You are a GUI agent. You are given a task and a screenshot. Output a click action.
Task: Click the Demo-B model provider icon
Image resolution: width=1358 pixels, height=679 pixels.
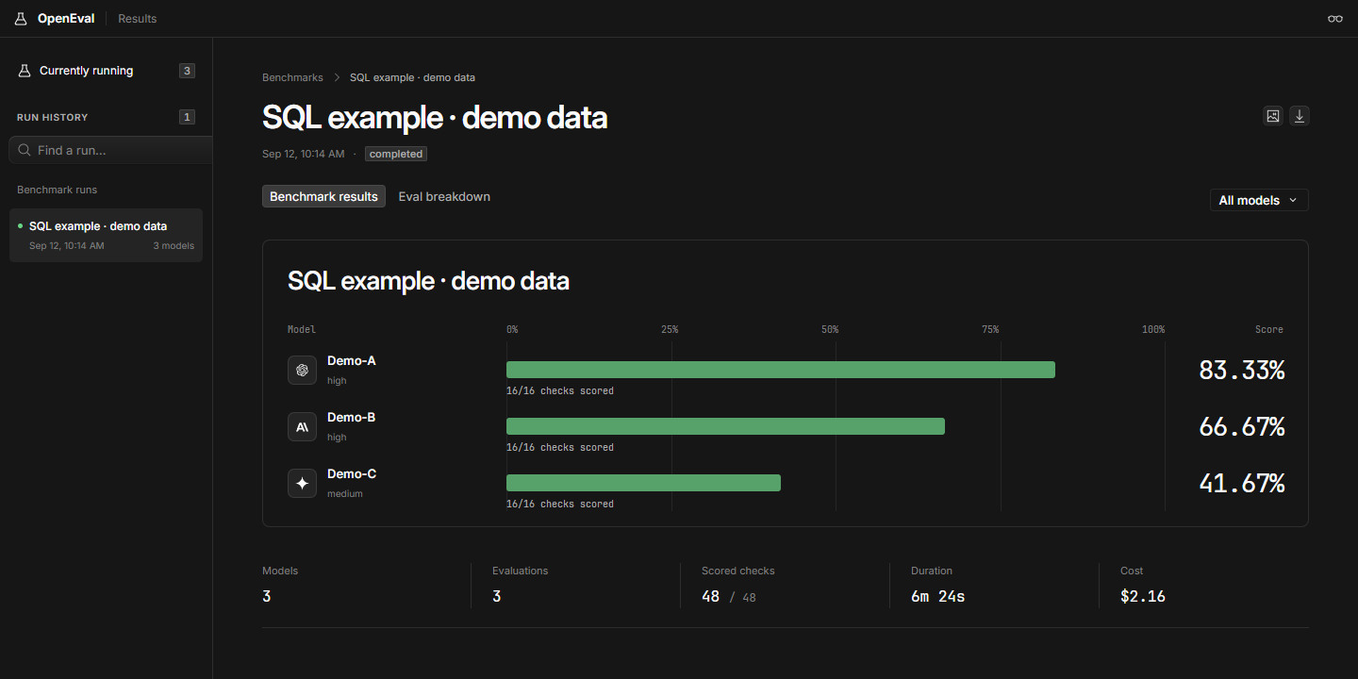(x=302, y=426)
